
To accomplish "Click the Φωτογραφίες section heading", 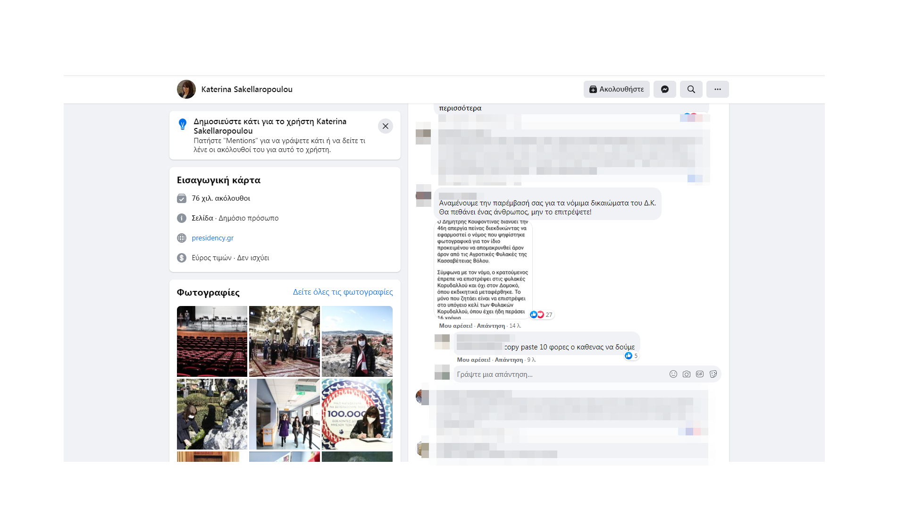I will (x=208, y=292).
